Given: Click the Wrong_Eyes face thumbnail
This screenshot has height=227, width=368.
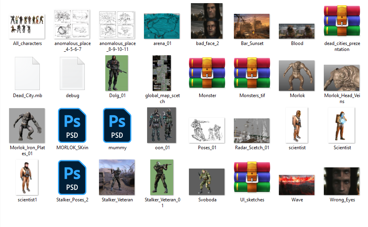Looking at the screenshot, I should coord(342,182).
